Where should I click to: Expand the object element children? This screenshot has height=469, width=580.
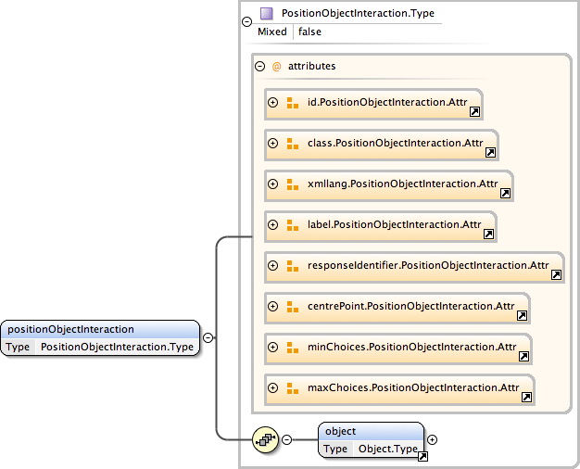pyautogui.click(x=432, y=439)
